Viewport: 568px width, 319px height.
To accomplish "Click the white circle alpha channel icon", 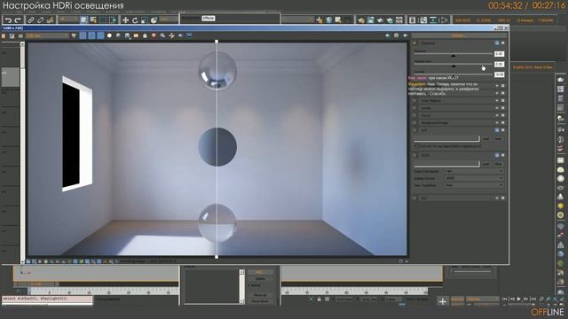I will tap(109, 35).
